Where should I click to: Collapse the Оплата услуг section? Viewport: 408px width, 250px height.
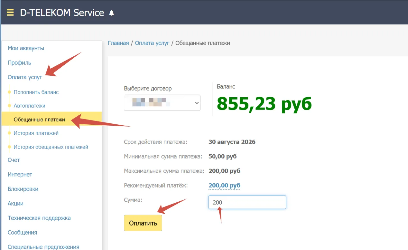[25, 77]
